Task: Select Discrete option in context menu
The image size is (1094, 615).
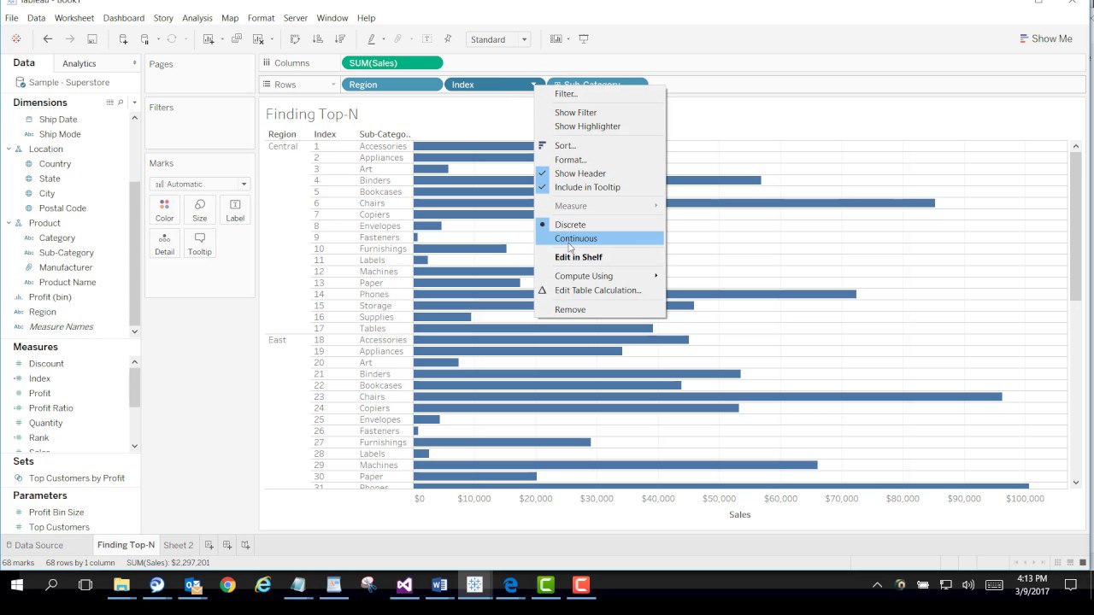Action: click(599, 225)
